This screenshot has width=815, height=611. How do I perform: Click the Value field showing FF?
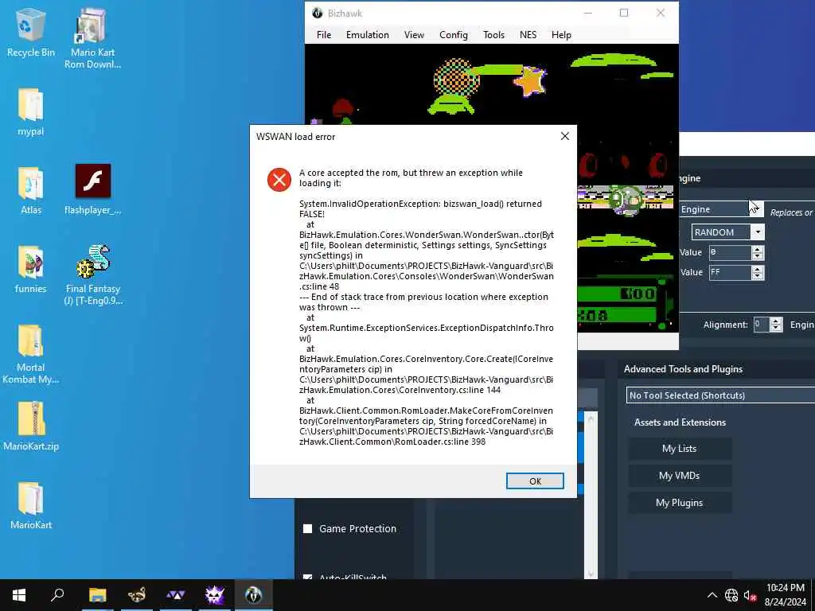[730, 272]
